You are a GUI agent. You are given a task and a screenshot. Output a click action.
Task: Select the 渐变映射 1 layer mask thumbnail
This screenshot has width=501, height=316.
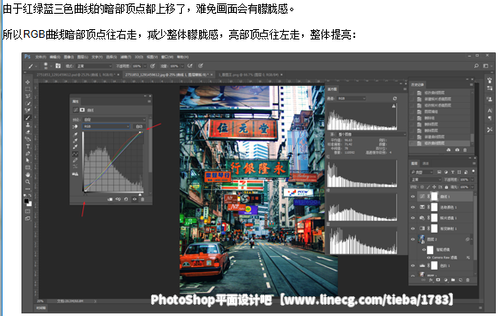tap(434, 228)
